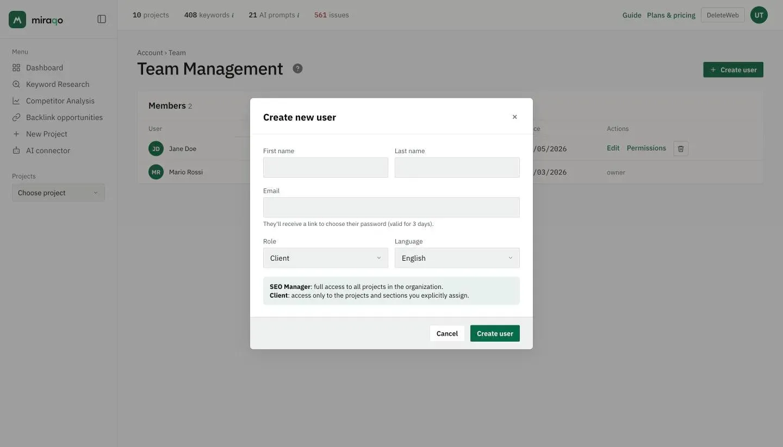Viewport: 783px width, 447px height.
Task: Open the UT user avatar menu
Action: coord(759,15)
